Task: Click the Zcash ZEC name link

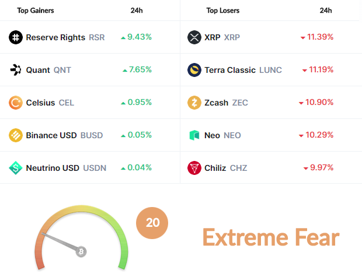Action: coord(227,103)
